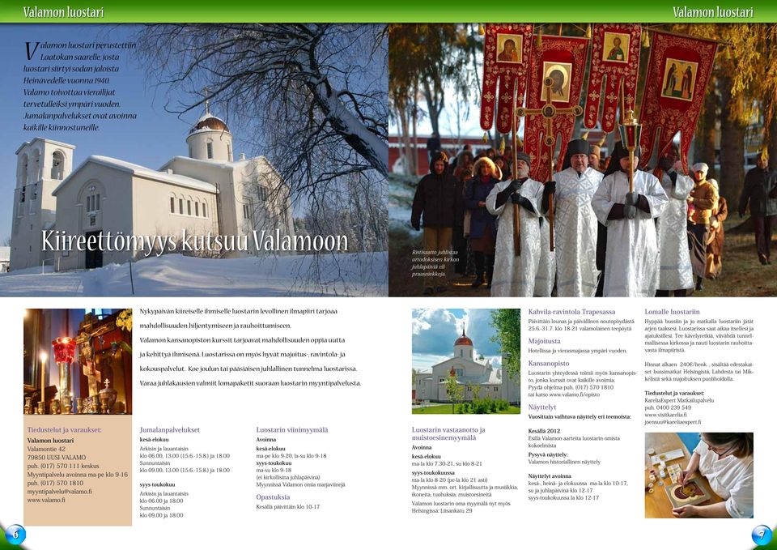
Task: Click the www.valamo.fi/opisto link text
Action: click(575, 394)
